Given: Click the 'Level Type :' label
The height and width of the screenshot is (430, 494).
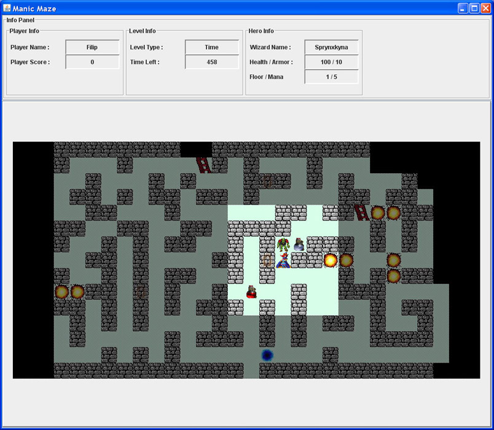Looking at the screenshot, I should coord(146,47).
